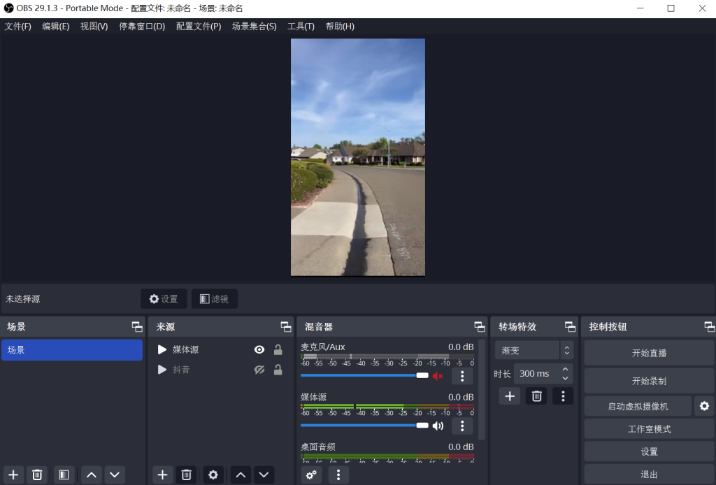Mute the 媒体源 audio channel

(x=438, y=426)
